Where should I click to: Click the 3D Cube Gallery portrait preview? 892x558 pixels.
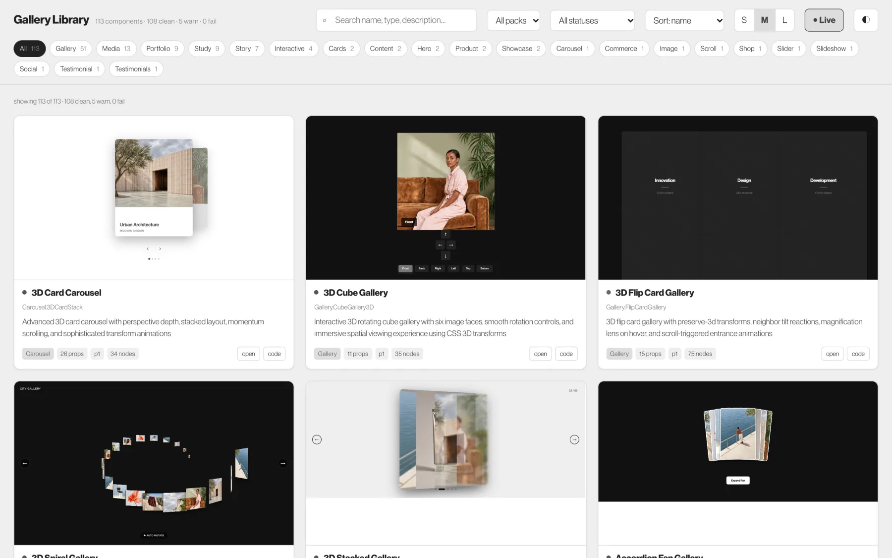[x=446, y=181]
